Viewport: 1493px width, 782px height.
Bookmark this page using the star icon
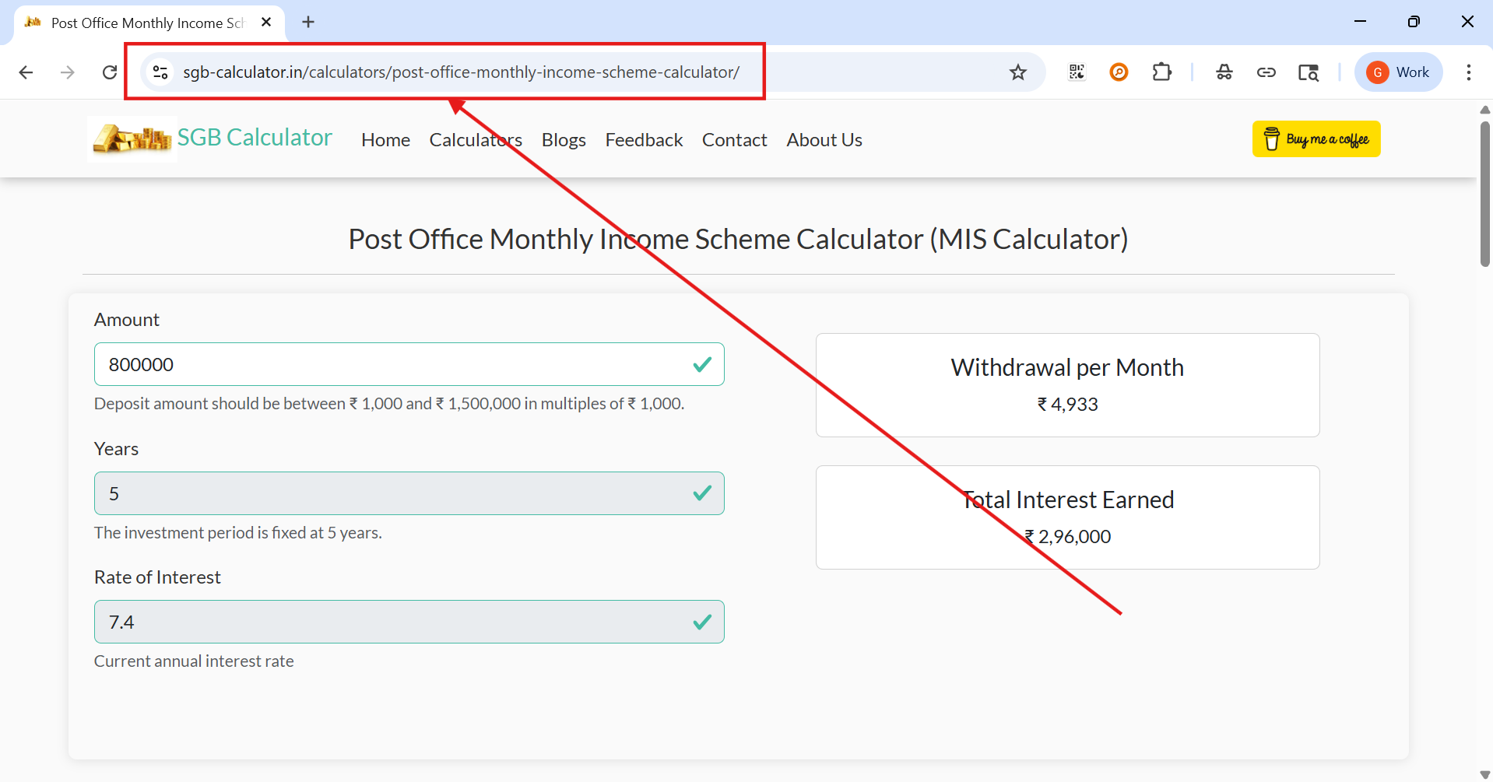point(1018,72)
